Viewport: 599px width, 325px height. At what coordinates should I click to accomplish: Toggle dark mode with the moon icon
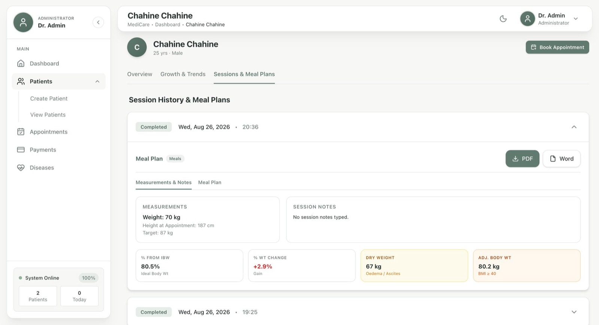click(503, 19)
